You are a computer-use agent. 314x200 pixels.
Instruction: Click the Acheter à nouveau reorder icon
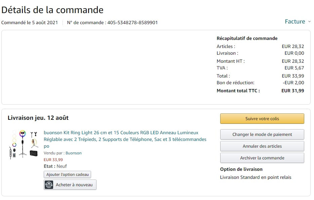point(49,185)
